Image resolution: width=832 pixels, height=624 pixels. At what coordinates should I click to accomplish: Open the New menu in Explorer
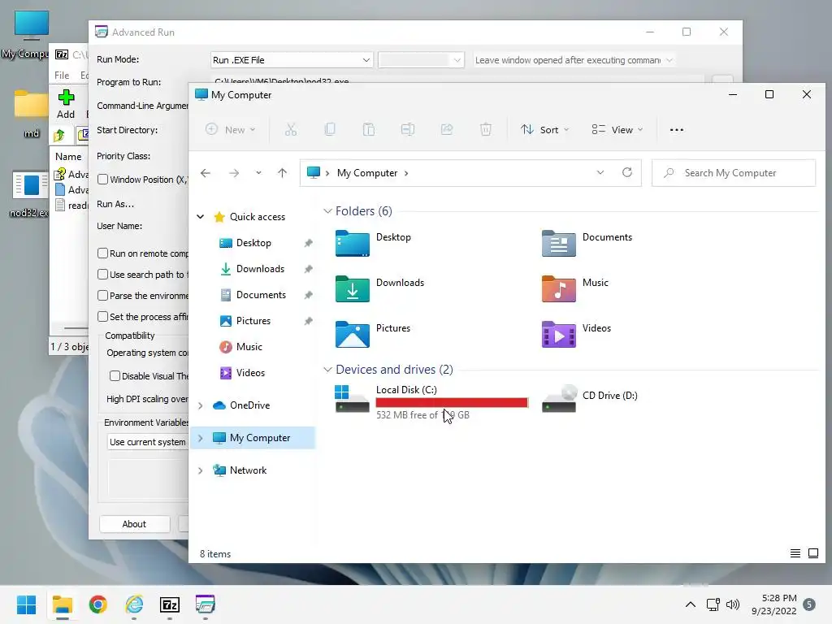230,129
